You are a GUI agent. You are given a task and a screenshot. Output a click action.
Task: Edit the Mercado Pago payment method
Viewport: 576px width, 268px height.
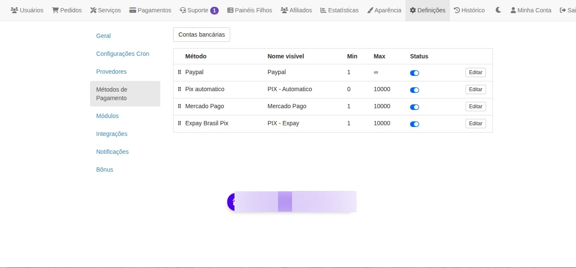pos(475,107)
